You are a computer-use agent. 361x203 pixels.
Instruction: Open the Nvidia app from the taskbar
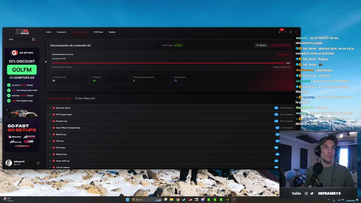pyautogui.click(x=227, y=200)
